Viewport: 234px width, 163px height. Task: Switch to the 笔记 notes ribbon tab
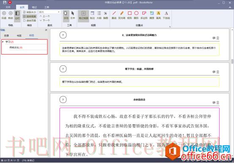pos(34,7)
